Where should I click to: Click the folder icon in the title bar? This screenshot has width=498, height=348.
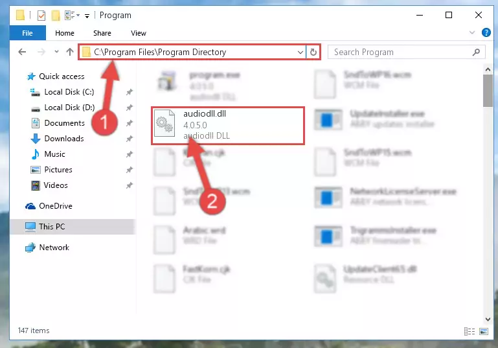[x=20, y=15]
